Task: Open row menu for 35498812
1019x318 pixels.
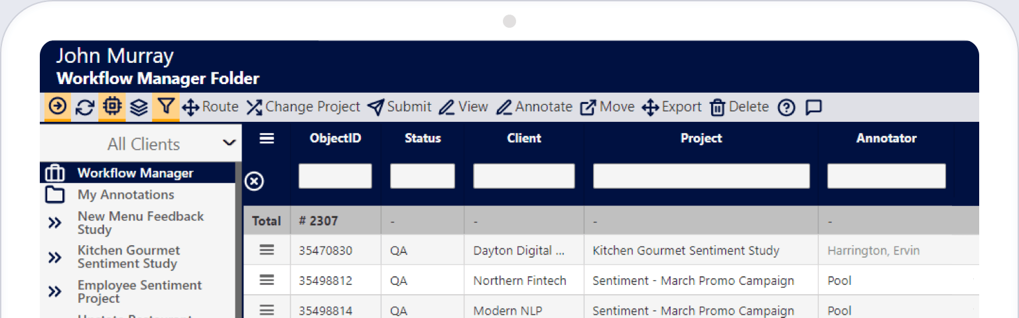Action: [x=267, y=280]
